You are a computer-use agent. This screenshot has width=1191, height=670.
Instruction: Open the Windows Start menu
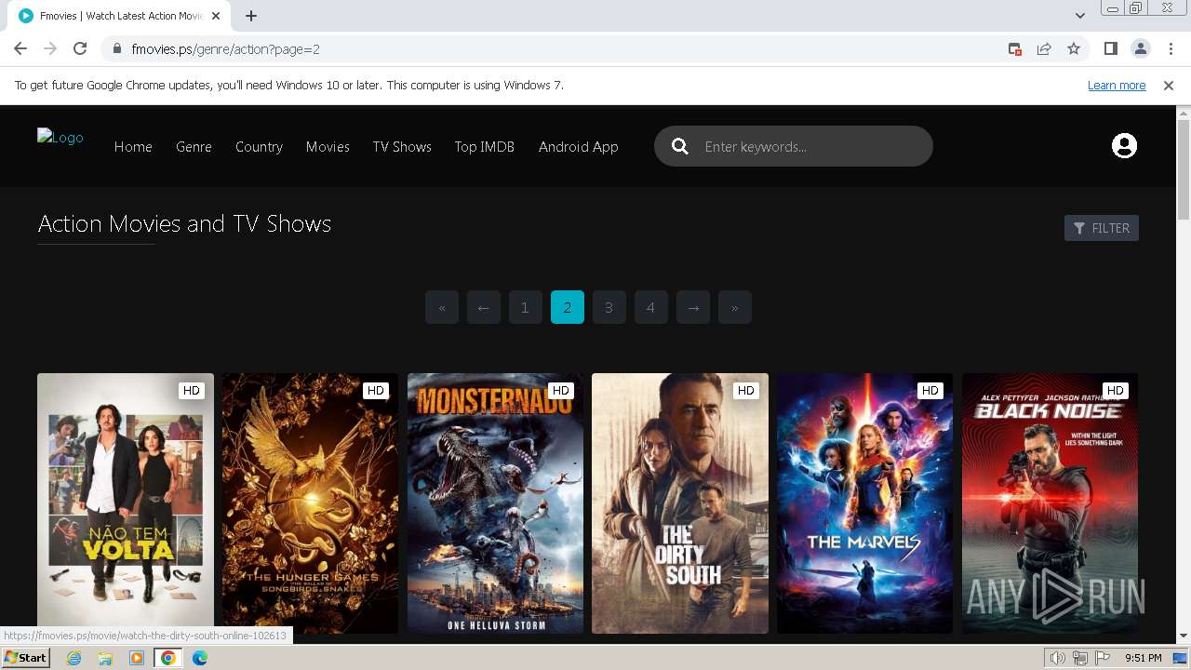(25, 658)
